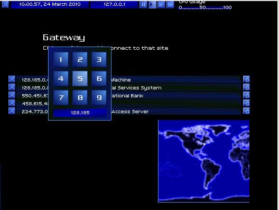Set game speed to normal play
Viewport: 279px width, 210px height.
152,4
